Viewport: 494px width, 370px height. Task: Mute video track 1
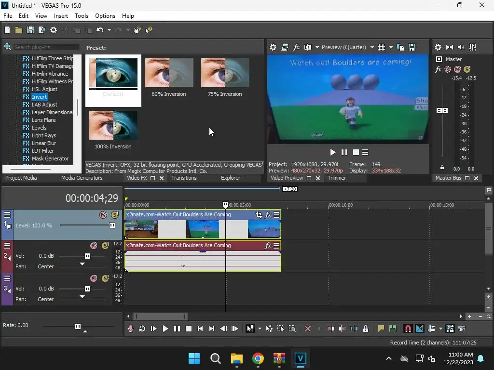[x=103, y=215]
